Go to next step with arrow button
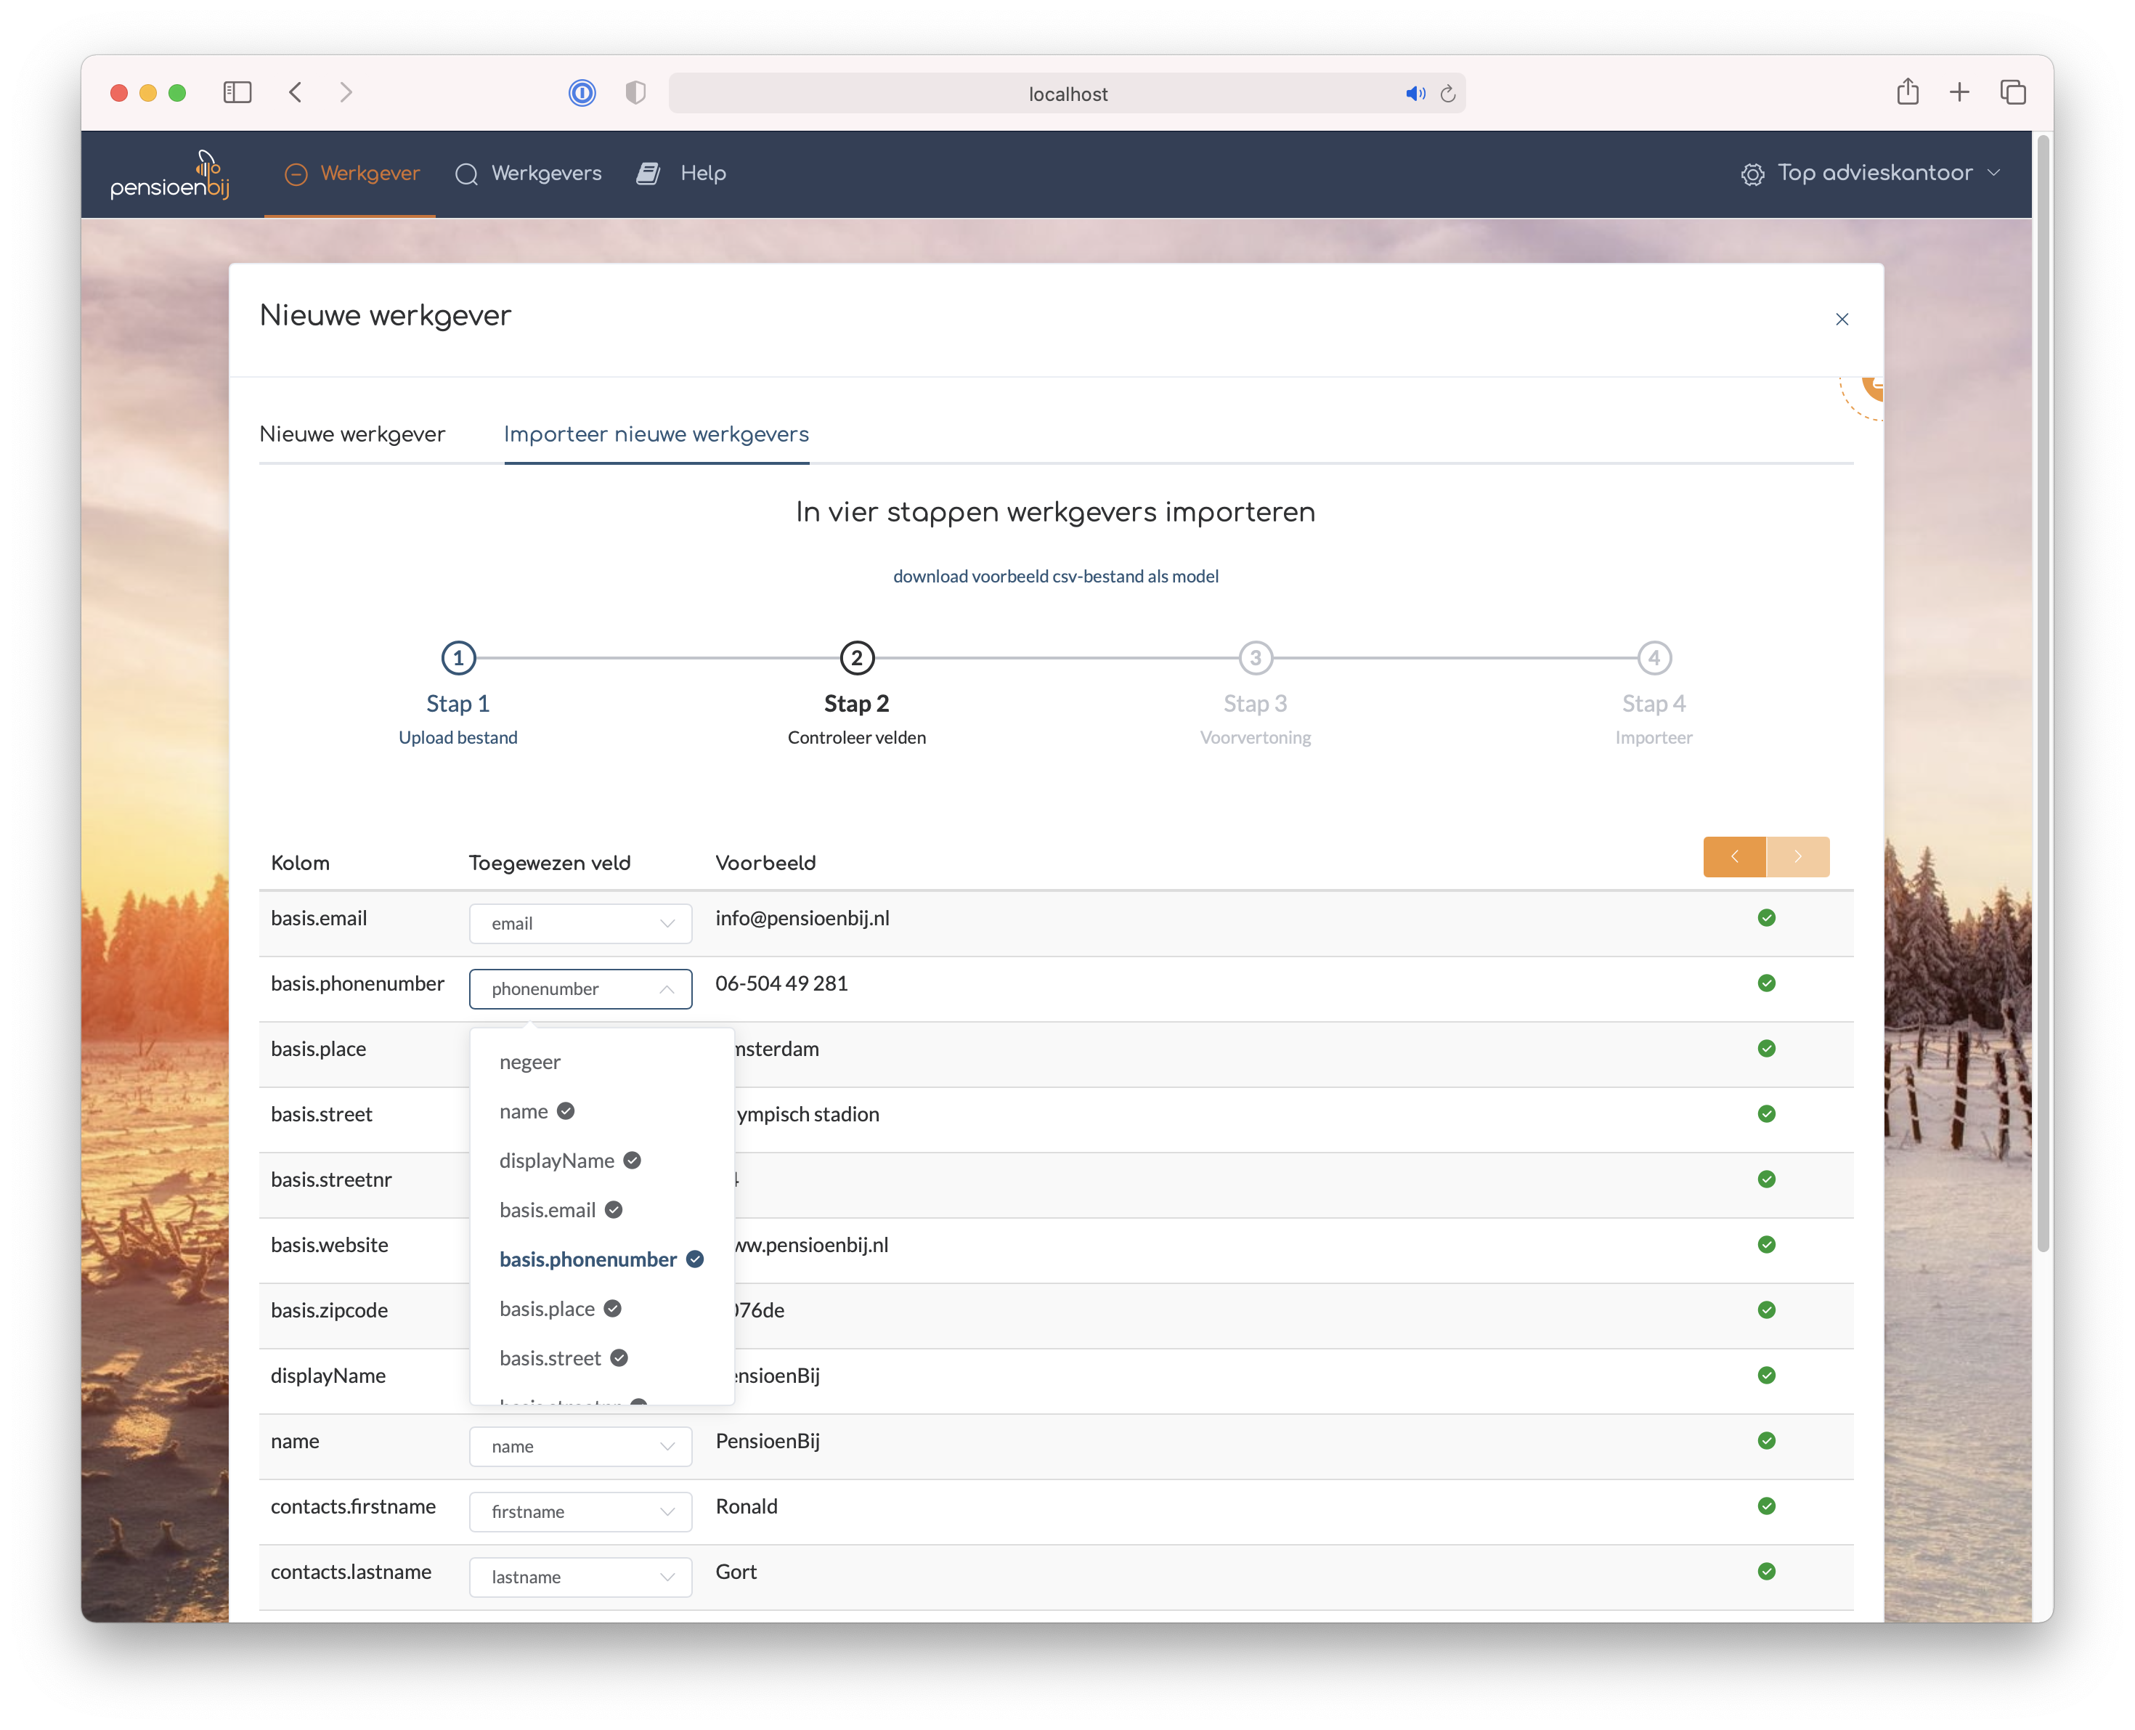 coord(1798,857)
